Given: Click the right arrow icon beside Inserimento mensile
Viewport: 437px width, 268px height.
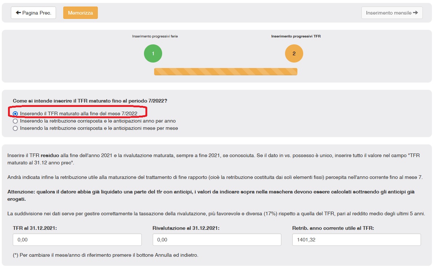Looking at the screenshot, I should (416, 13).
